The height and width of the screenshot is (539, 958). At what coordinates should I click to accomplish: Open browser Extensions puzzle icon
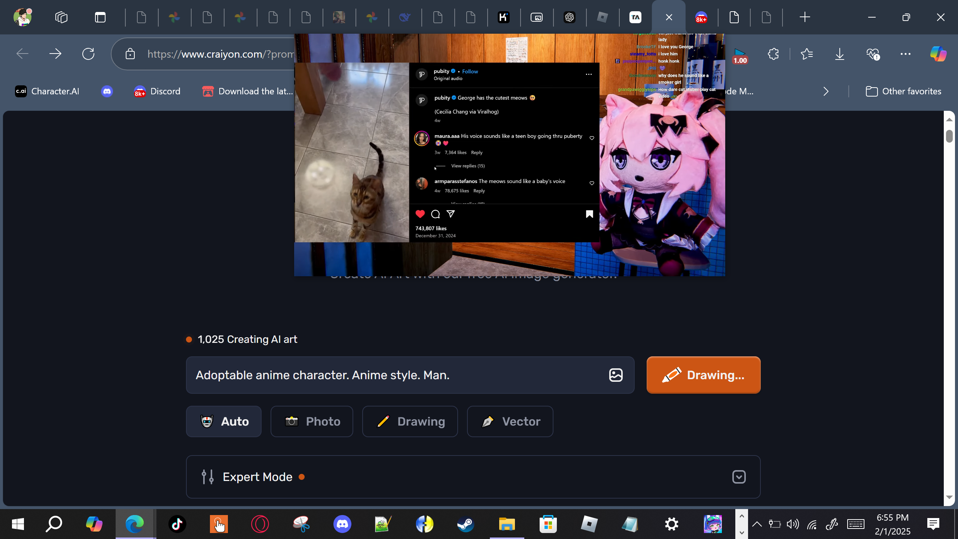(x=773, y=54)
